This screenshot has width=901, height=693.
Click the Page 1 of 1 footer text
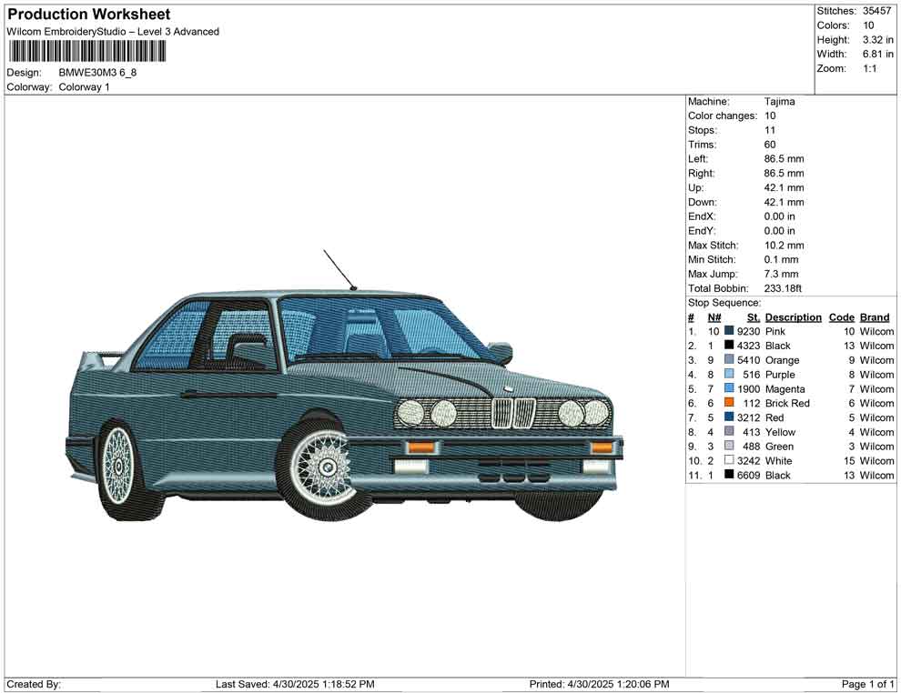868,684
